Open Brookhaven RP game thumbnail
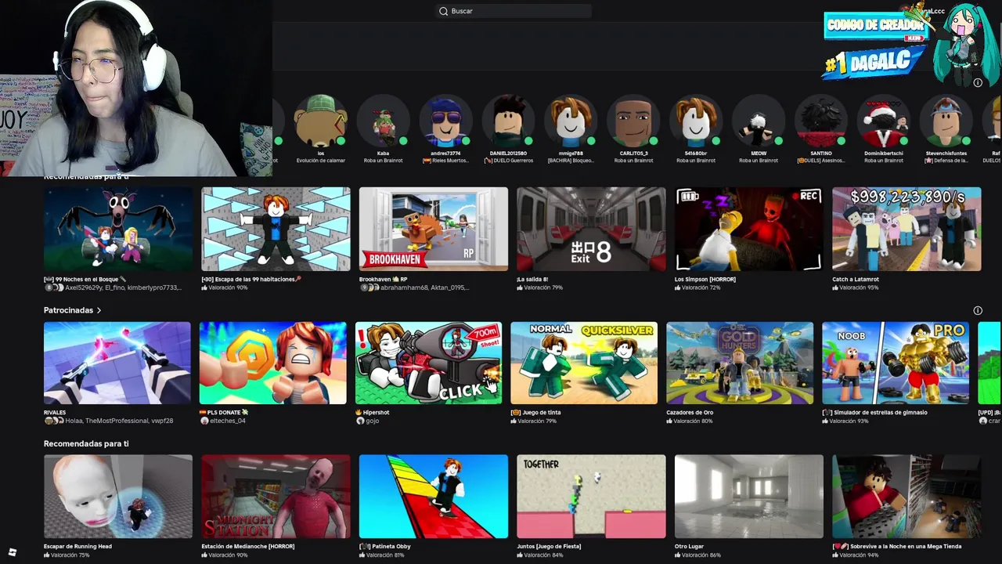 tap(434, 229)
